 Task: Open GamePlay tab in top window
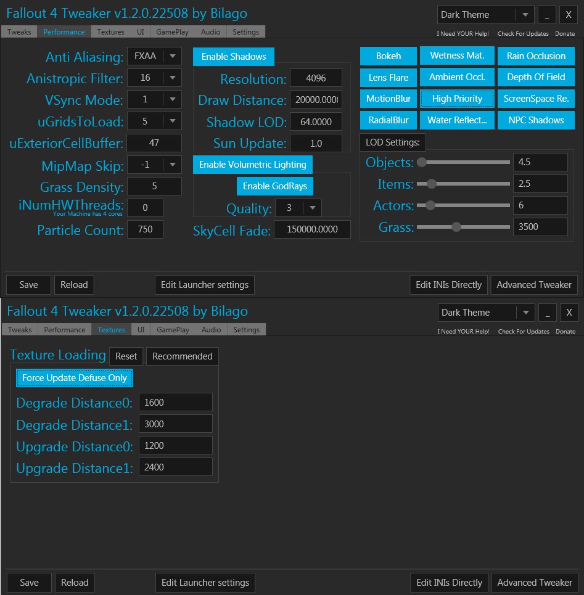tap(172, 32)
